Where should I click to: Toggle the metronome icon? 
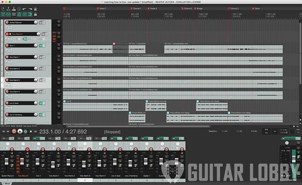tap(35, 9)
